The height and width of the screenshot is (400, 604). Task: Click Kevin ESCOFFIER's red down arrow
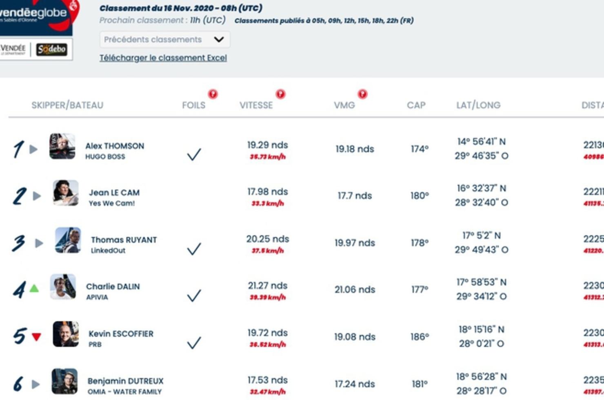coord(36,337)
